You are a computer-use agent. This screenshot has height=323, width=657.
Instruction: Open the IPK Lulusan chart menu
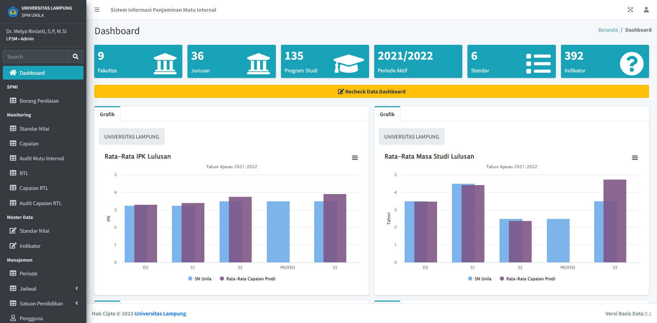point(355,158)
